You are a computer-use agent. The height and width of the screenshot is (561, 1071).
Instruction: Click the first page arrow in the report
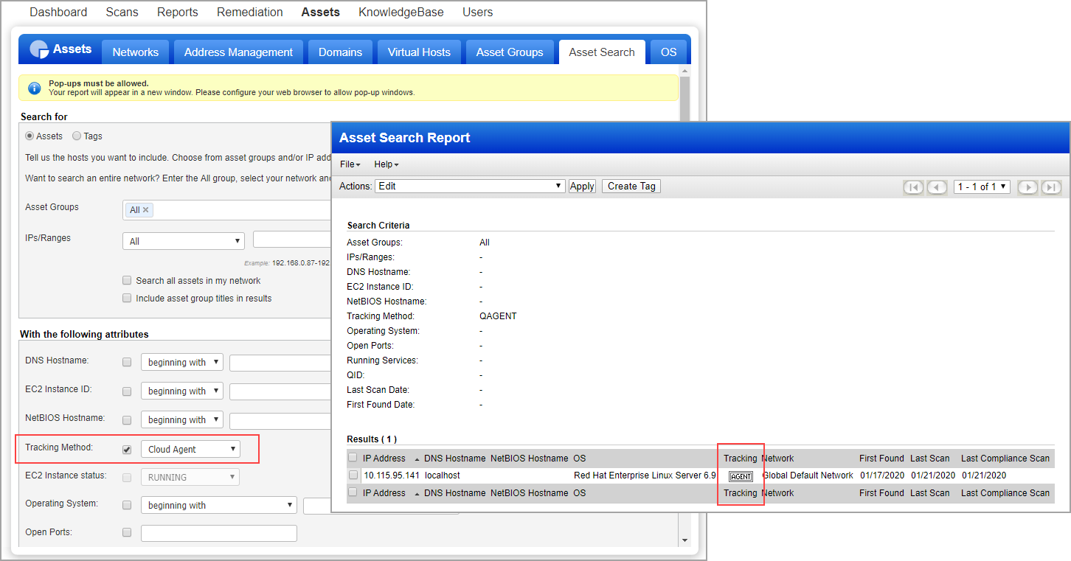point(913,187)
